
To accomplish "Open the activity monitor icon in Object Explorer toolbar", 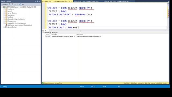I will pyautogui.click(x=23, y=4).
